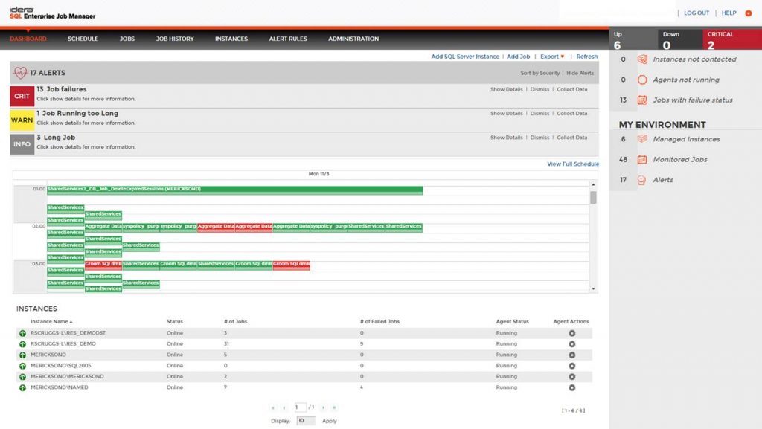Open agent actions for MERICKSOND\SQL2005
The image size is (762, 429).
572,366
